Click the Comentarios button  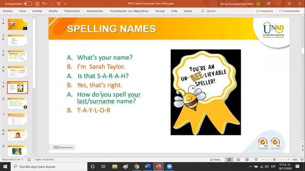coord(289,11)
